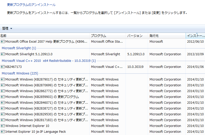Collapse the Microsoft Windows (225) group
The image size is (205, 135).
20,73
